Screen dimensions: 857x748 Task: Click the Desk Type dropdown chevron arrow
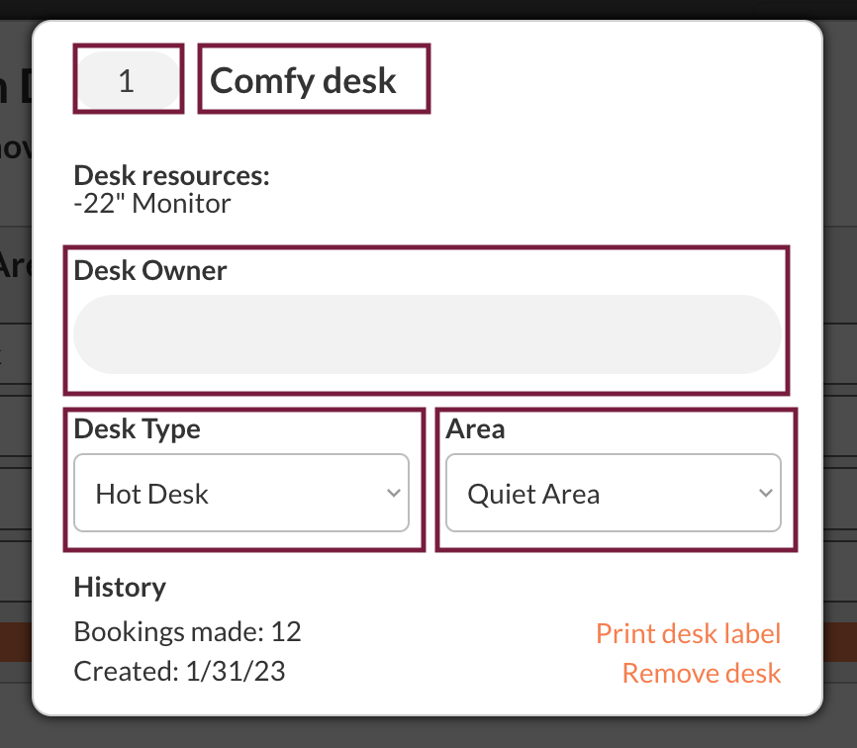pos(393,493)
